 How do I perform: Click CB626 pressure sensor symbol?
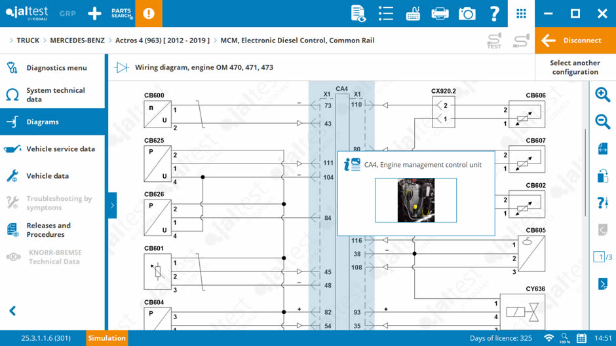[157, 218]
